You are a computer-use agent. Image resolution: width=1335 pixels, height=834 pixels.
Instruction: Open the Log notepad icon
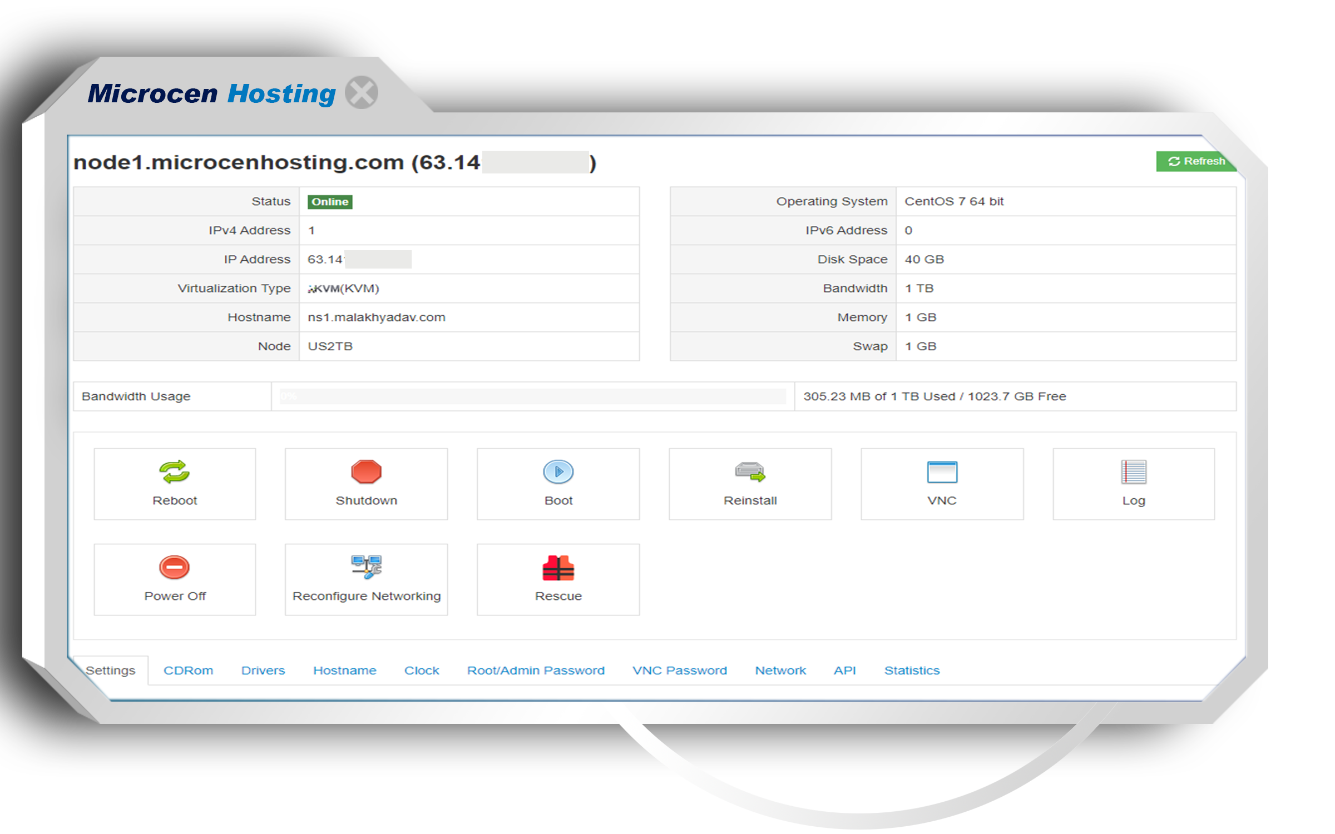point(1133,472)
